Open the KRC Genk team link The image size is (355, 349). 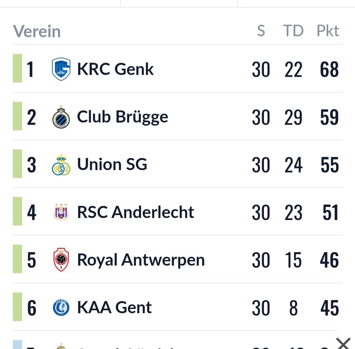pos(115,69)
